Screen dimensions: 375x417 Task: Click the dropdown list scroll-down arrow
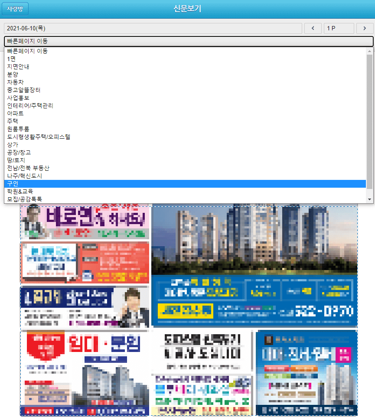tap(369, 199)
